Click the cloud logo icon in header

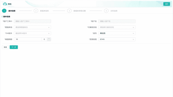click(5, 4)
